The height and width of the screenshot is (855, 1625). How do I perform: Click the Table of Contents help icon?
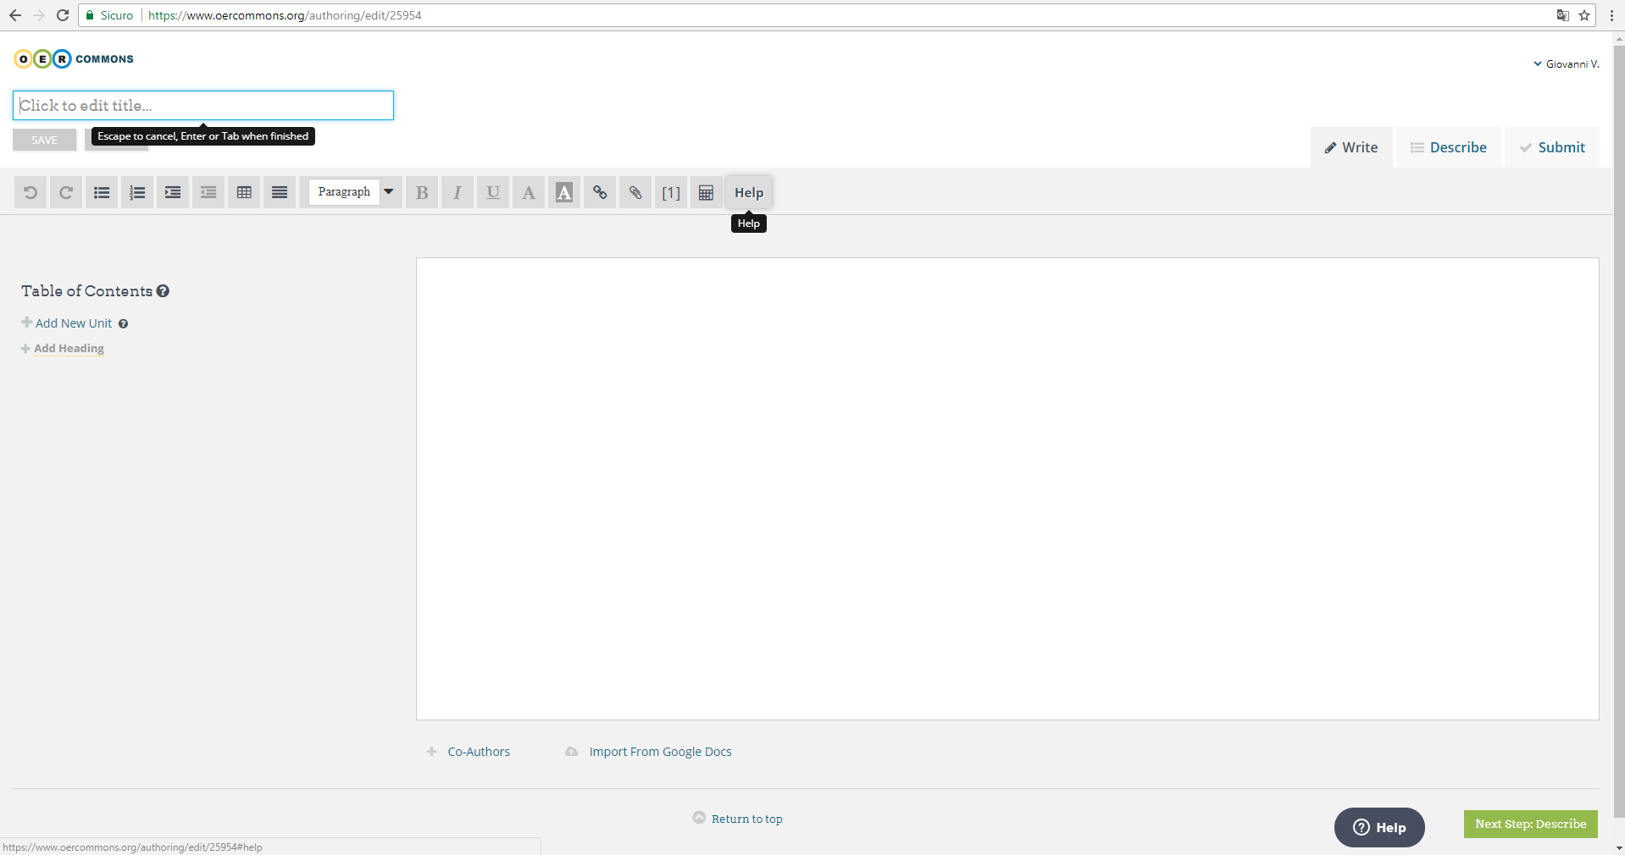tap(163, 291)
